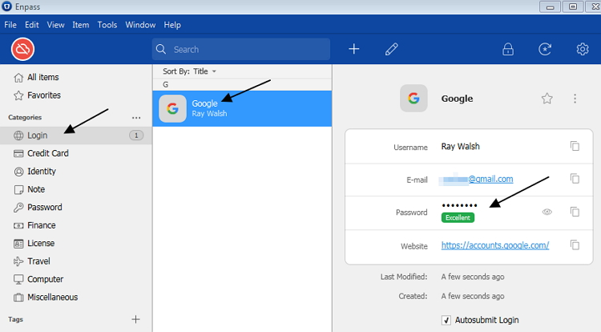The height and width of the screenshot is (332, 601).
Task: Click the red cloud sync icon
Action: [x=23, y=50]
